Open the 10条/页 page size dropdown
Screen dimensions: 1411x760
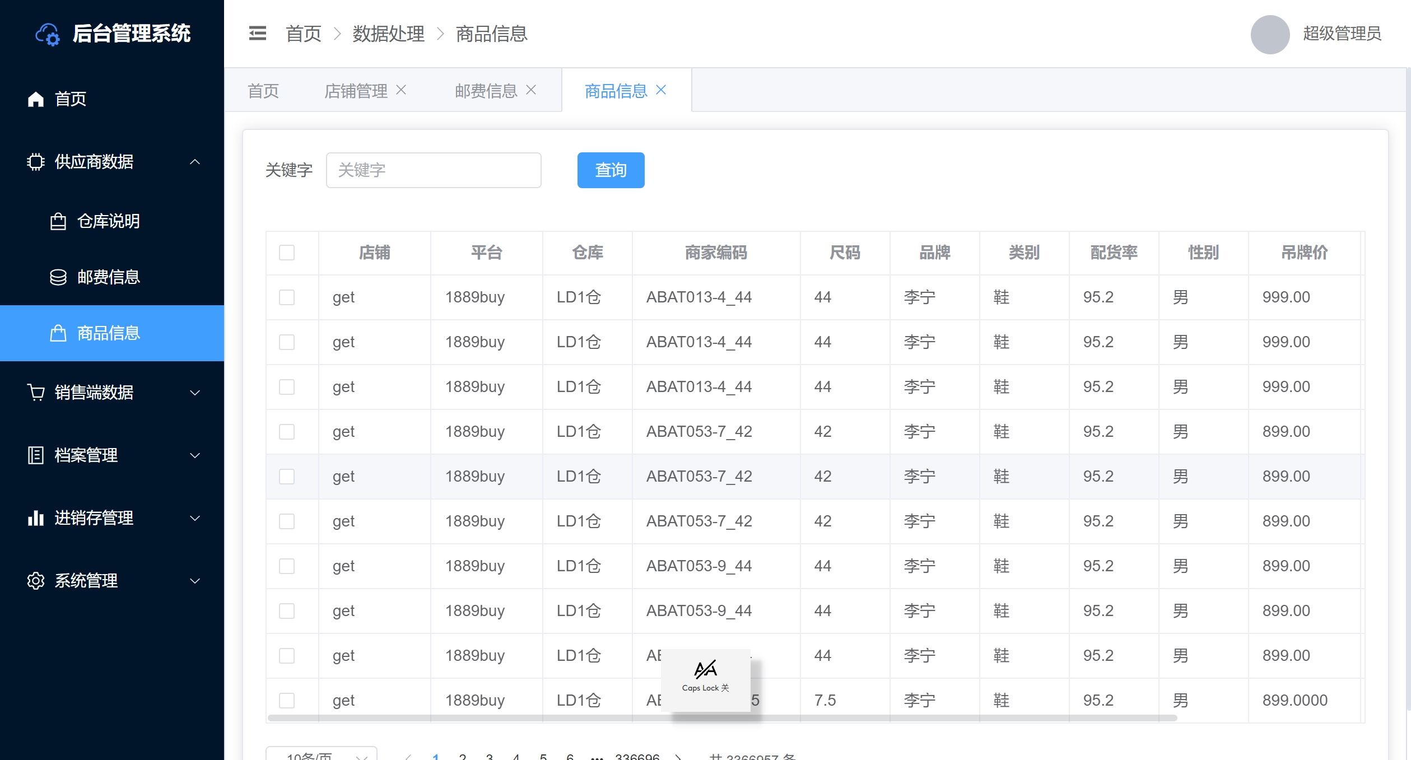pos(322,753)
